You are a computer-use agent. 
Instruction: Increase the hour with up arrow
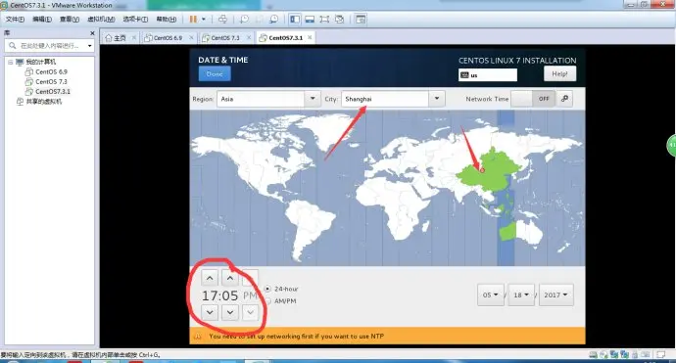(x=210, y=278)
